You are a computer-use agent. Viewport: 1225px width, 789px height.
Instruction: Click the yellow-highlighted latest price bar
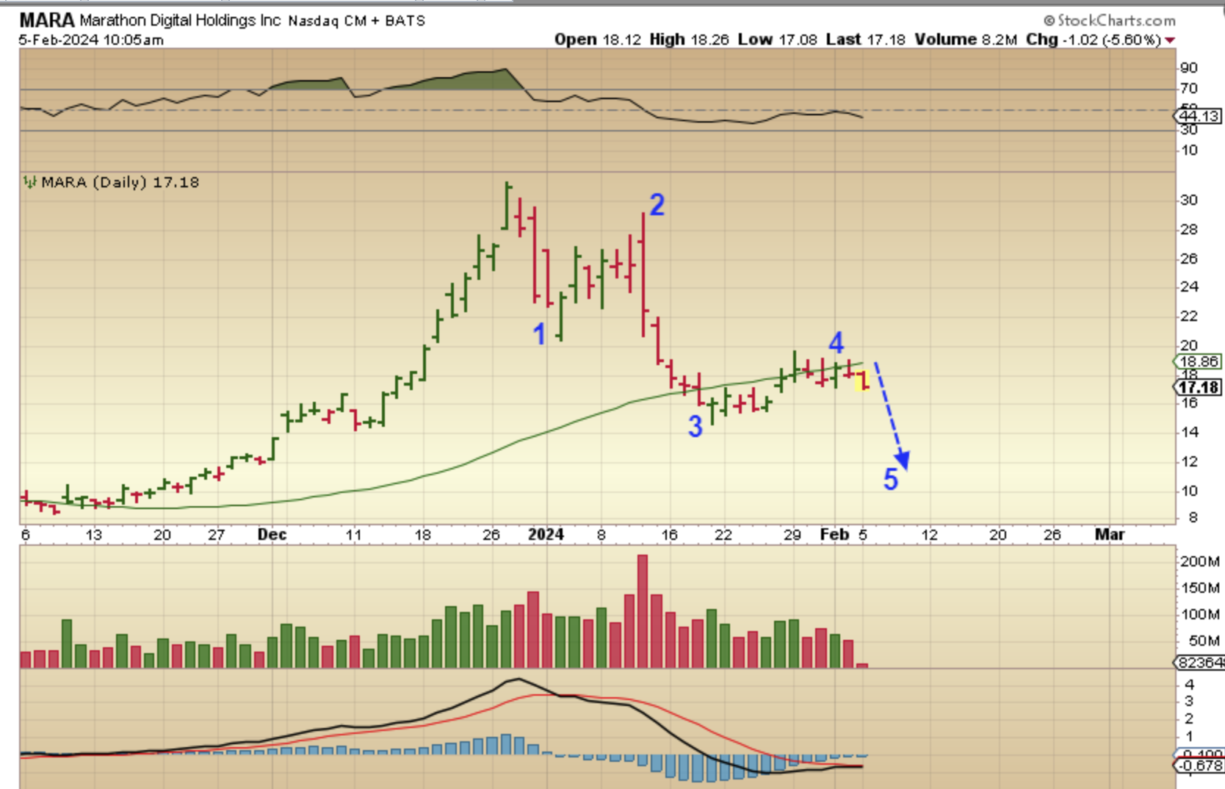863,381
